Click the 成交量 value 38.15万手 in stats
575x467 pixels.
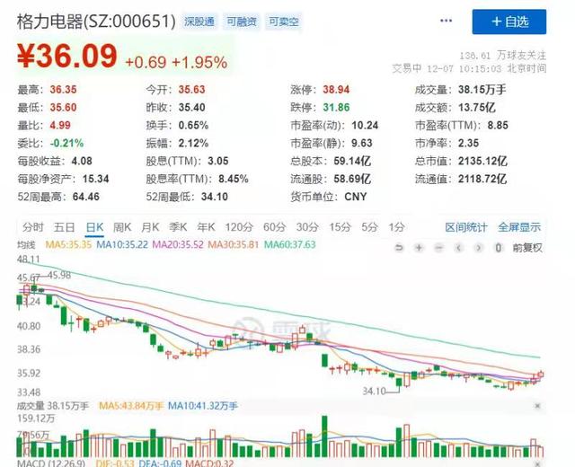[482, 90]
